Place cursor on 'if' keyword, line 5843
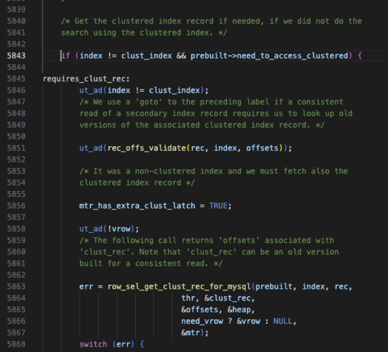This screenshot has width=388, height=352. (x=66, y=56)
